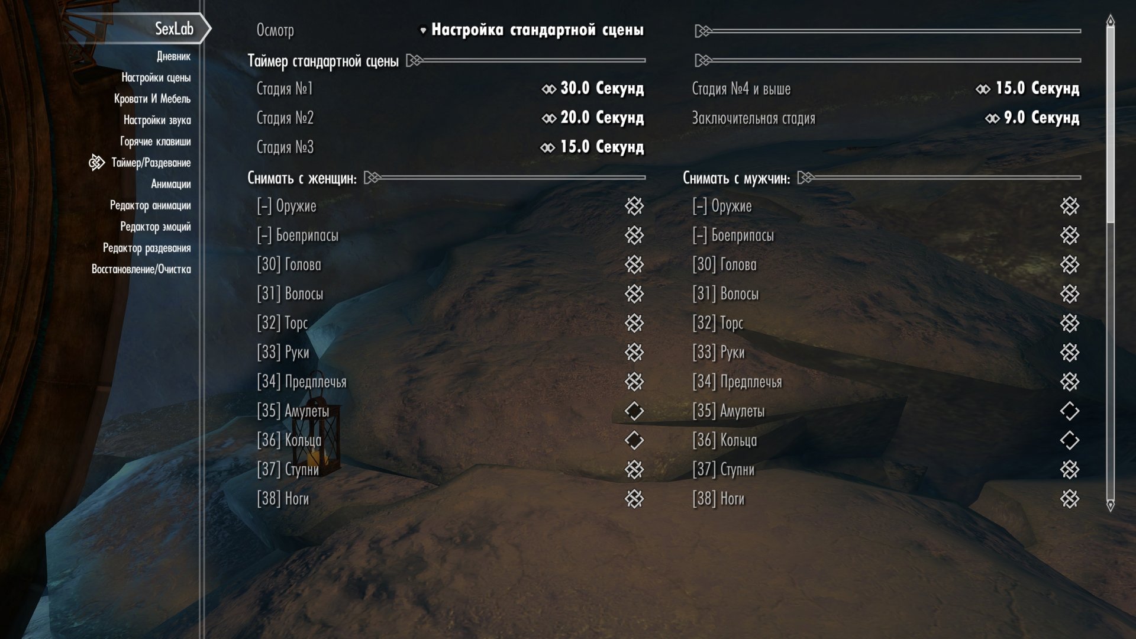Toggle women's Оружие strip checkbox
Viewport: 1136px width, 639px height.
coord(634,206)
